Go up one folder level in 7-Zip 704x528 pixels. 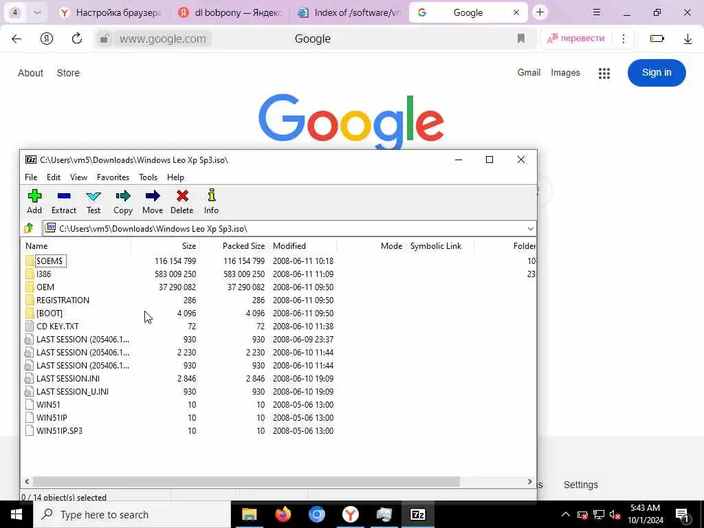click(x=29, y=228)
